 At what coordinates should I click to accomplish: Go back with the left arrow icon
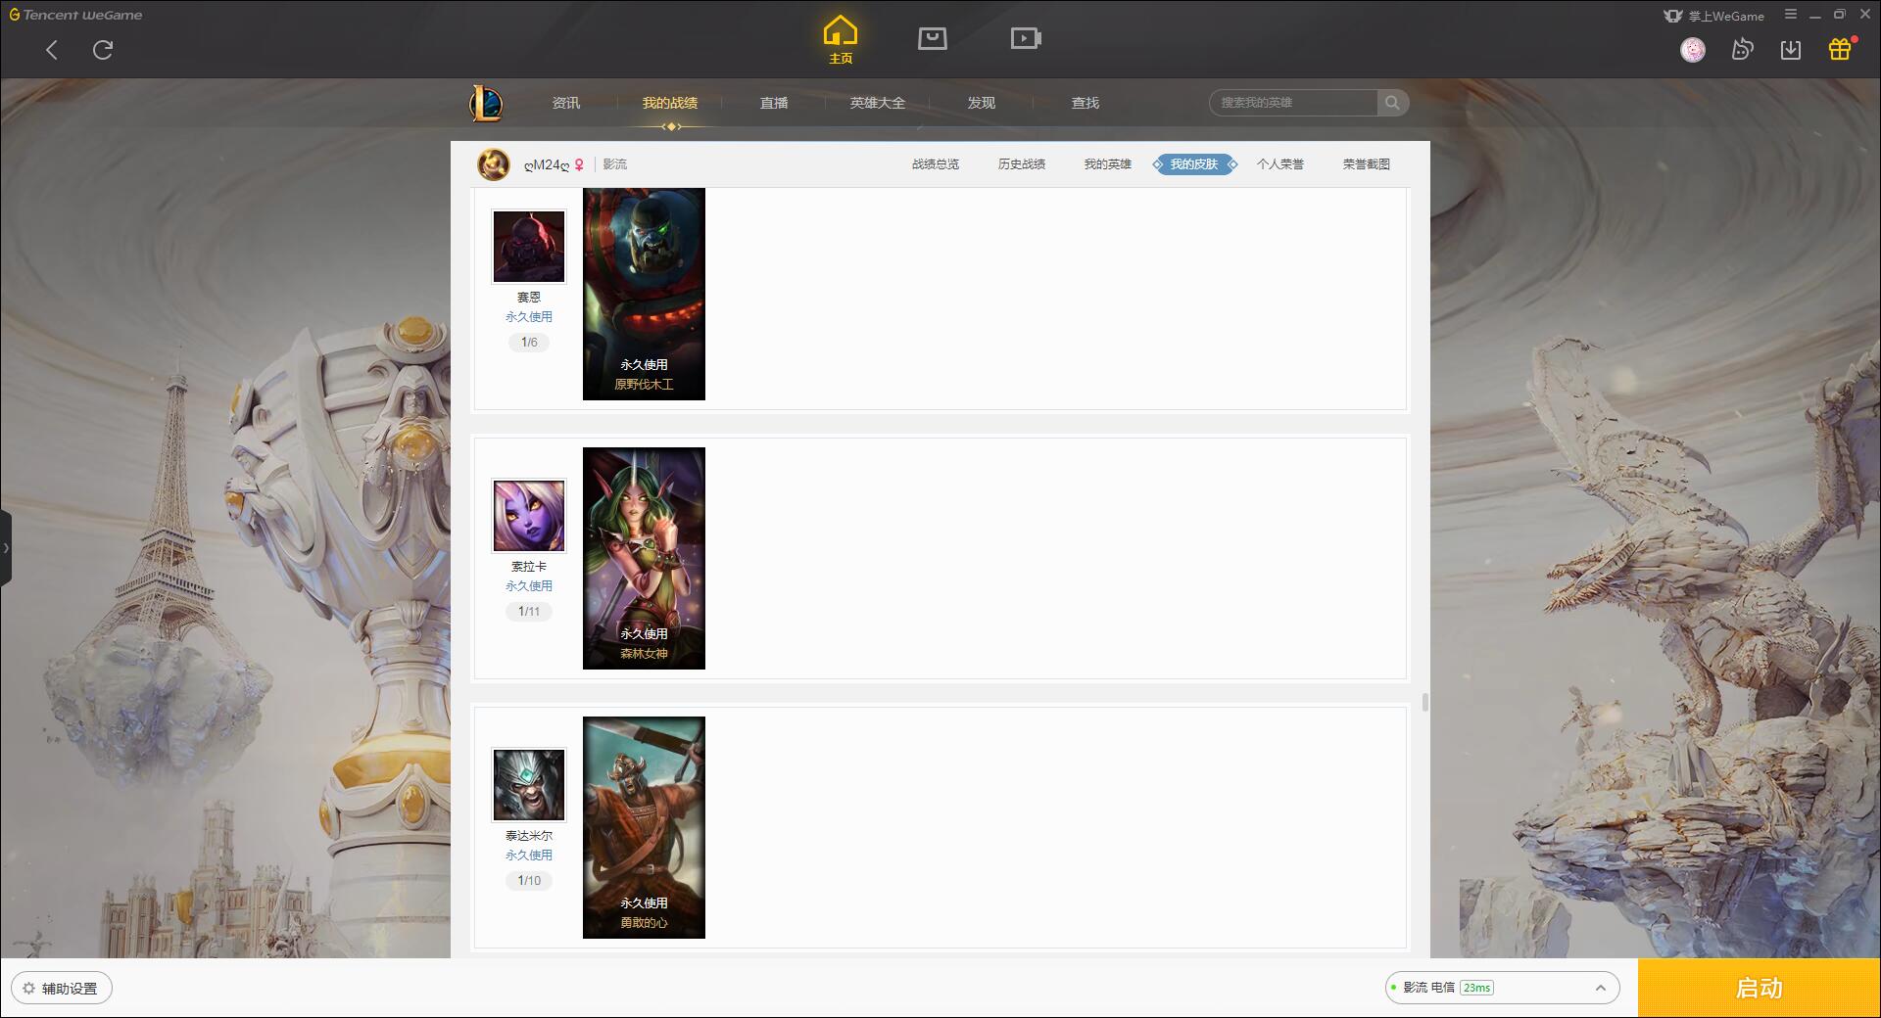point(52,50)
